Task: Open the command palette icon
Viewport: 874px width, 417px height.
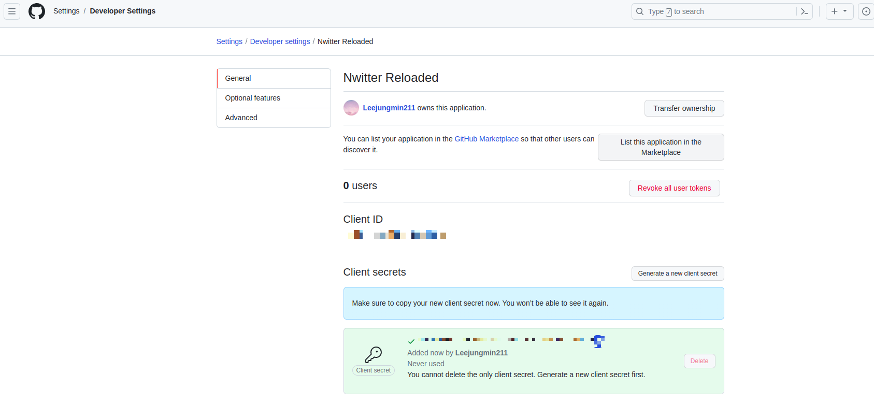Action: (804, 11)
